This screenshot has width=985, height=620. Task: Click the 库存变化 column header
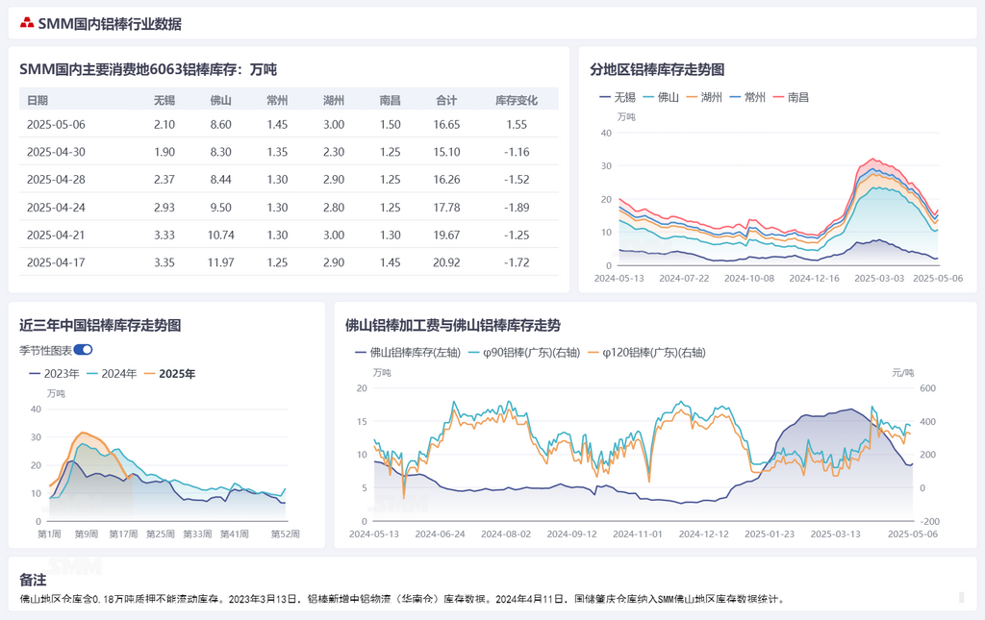point(516,100)
